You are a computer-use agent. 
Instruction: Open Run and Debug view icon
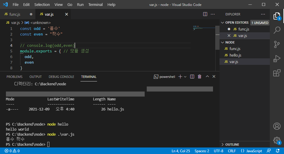point(277,59)
